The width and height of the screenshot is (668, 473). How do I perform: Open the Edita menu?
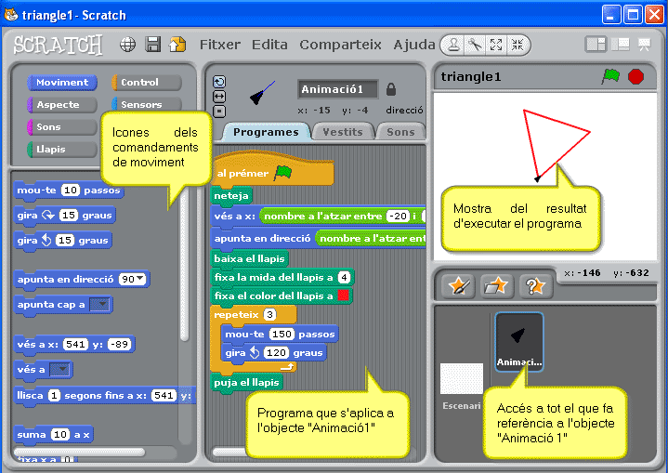pos(269,45)
